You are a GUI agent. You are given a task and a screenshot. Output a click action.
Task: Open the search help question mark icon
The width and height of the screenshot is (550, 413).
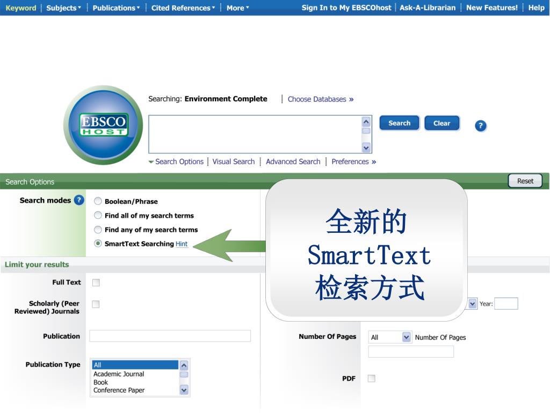point(481,126)
